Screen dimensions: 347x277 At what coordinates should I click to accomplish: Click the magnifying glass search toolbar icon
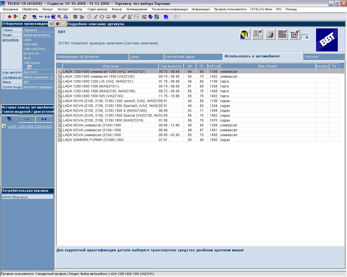[x=60, y=17]
